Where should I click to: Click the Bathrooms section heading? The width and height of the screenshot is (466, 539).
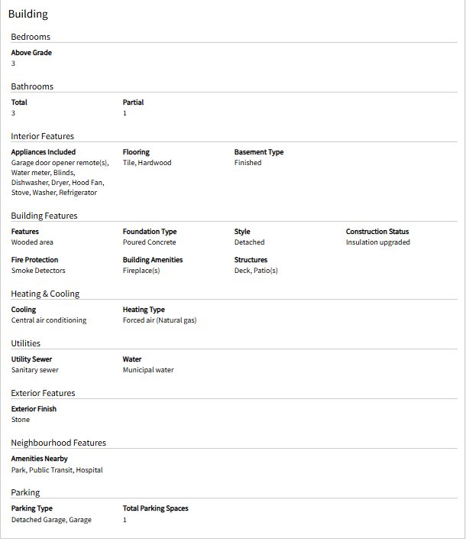click(32, 86)
